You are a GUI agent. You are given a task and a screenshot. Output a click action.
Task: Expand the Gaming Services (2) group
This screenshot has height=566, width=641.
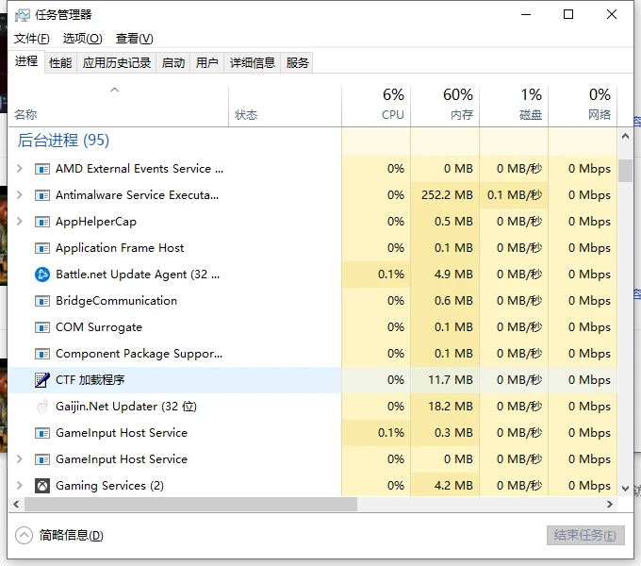(x=20, y=486)
